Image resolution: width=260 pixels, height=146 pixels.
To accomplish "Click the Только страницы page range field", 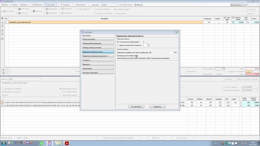I will (x=249, y=87).
